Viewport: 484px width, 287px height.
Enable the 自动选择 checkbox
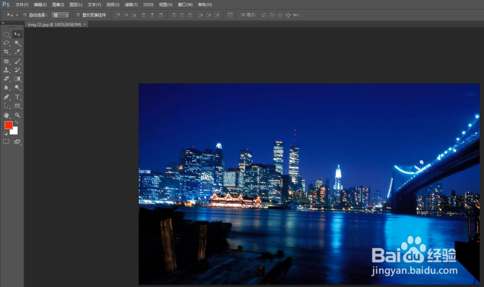(x=25, y=15)
